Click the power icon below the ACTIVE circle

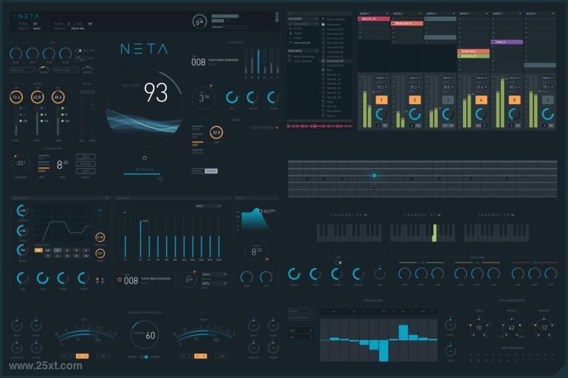click(x=145, y=158)
